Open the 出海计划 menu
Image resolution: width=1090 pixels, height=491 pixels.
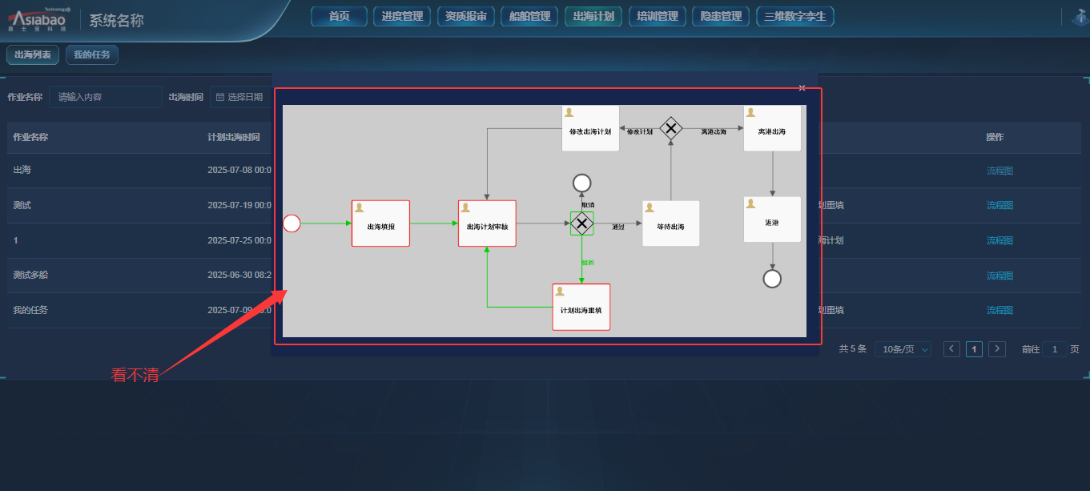tap(593, 17)
